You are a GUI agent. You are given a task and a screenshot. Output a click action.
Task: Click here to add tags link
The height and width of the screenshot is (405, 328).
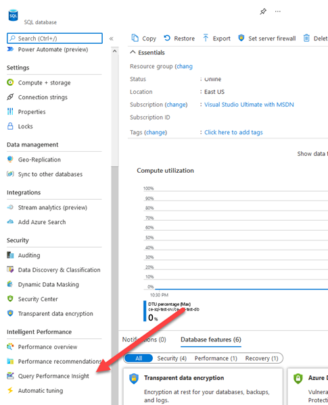click(x=233, y=132)
